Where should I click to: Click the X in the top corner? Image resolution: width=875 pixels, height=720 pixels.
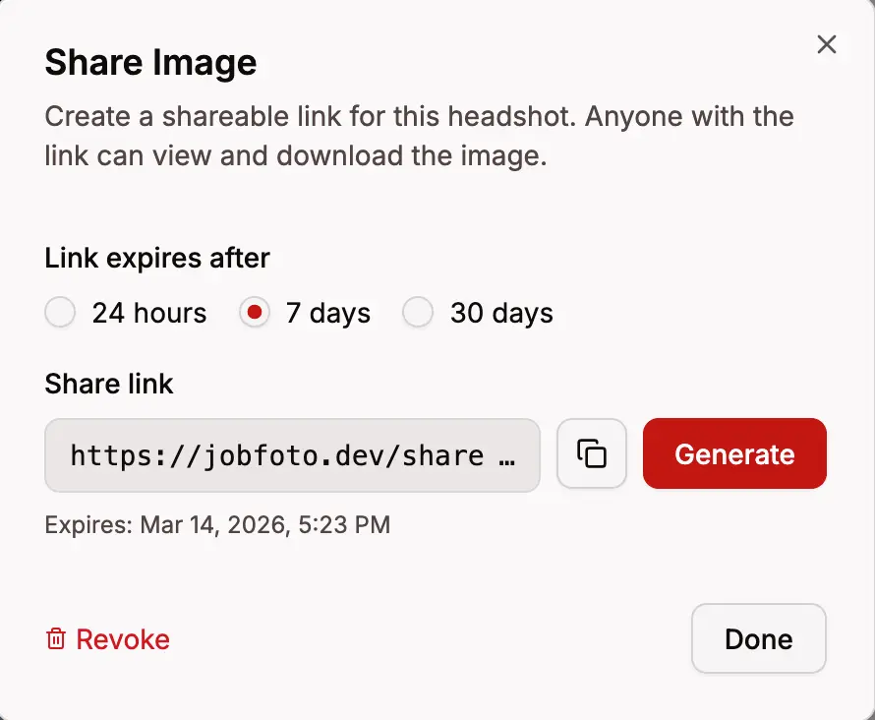pos(826,44)
